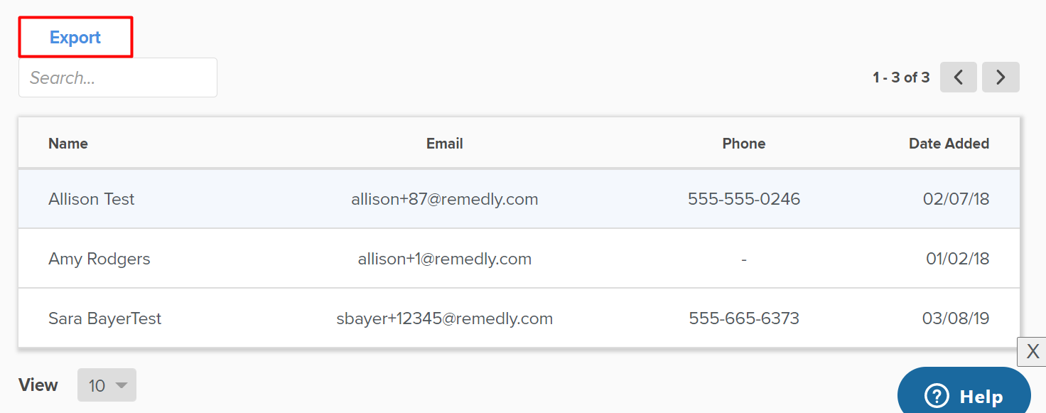Click date 03/08/19 in Sara's row
Image resolution: width=1046 pixels, height=413 pixels.
coord(956,318)
